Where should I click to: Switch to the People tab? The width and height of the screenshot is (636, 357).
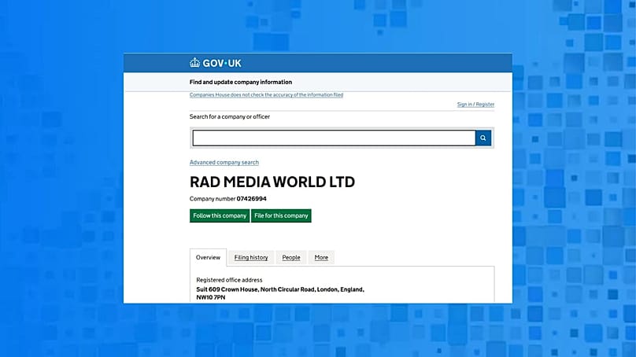click(291, 257)
